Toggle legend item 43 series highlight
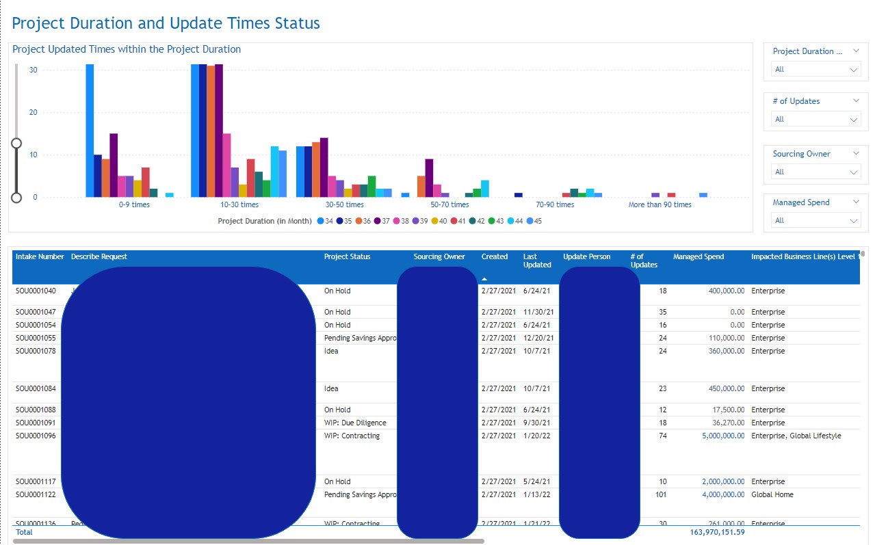Screen dimensions: 875x545 [x=492, y=222]
